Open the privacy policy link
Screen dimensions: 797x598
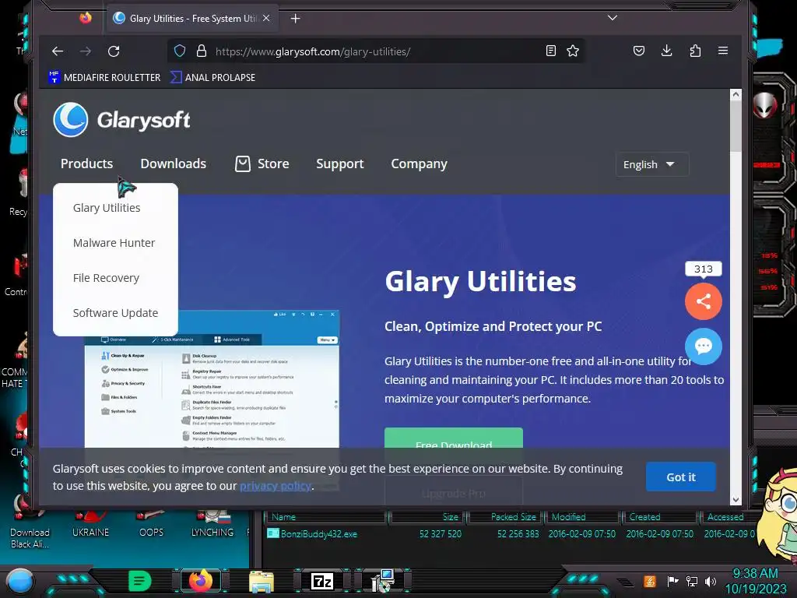click(x=275, y=486)
